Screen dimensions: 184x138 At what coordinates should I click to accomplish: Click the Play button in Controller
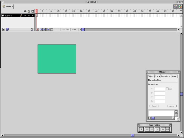pos(157,129)
